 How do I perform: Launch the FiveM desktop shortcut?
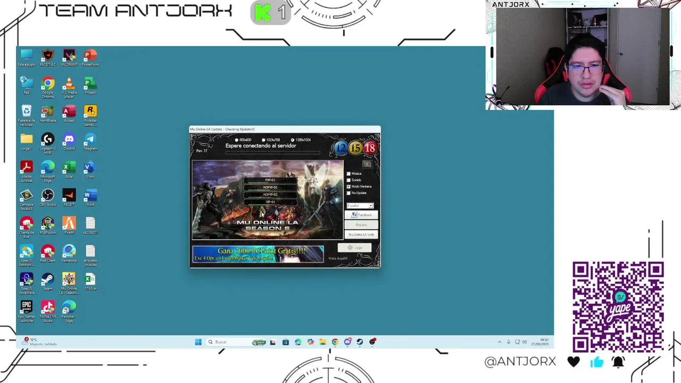[69, 226]
